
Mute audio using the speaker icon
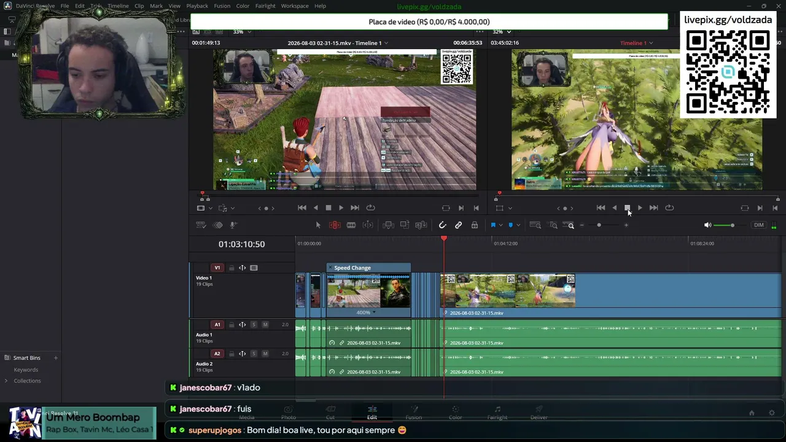click(707, 225)
